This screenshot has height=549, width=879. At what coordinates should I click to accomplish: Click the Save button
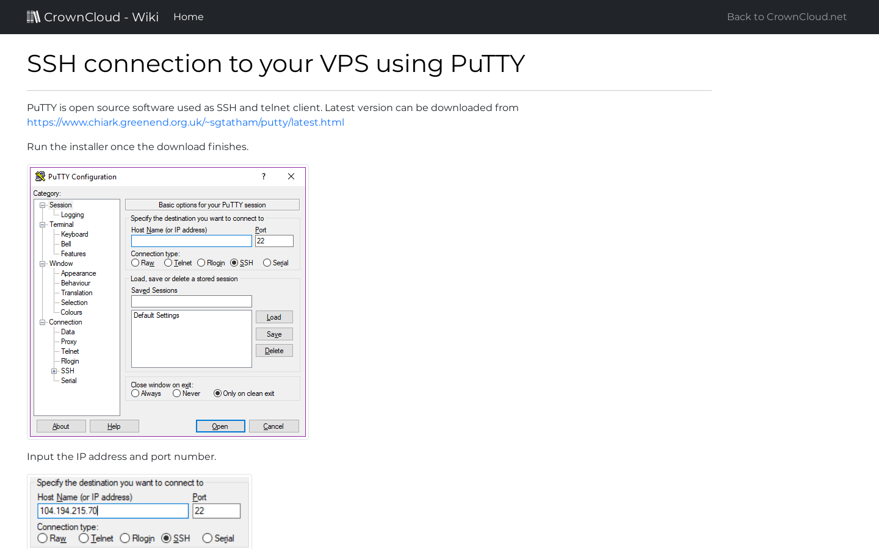pyautogui.click(x=274, y=334)
